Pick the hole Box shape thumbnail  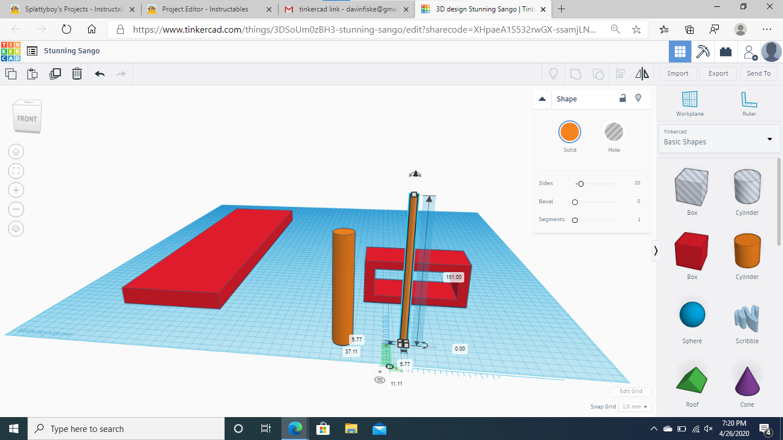(692, 187)
